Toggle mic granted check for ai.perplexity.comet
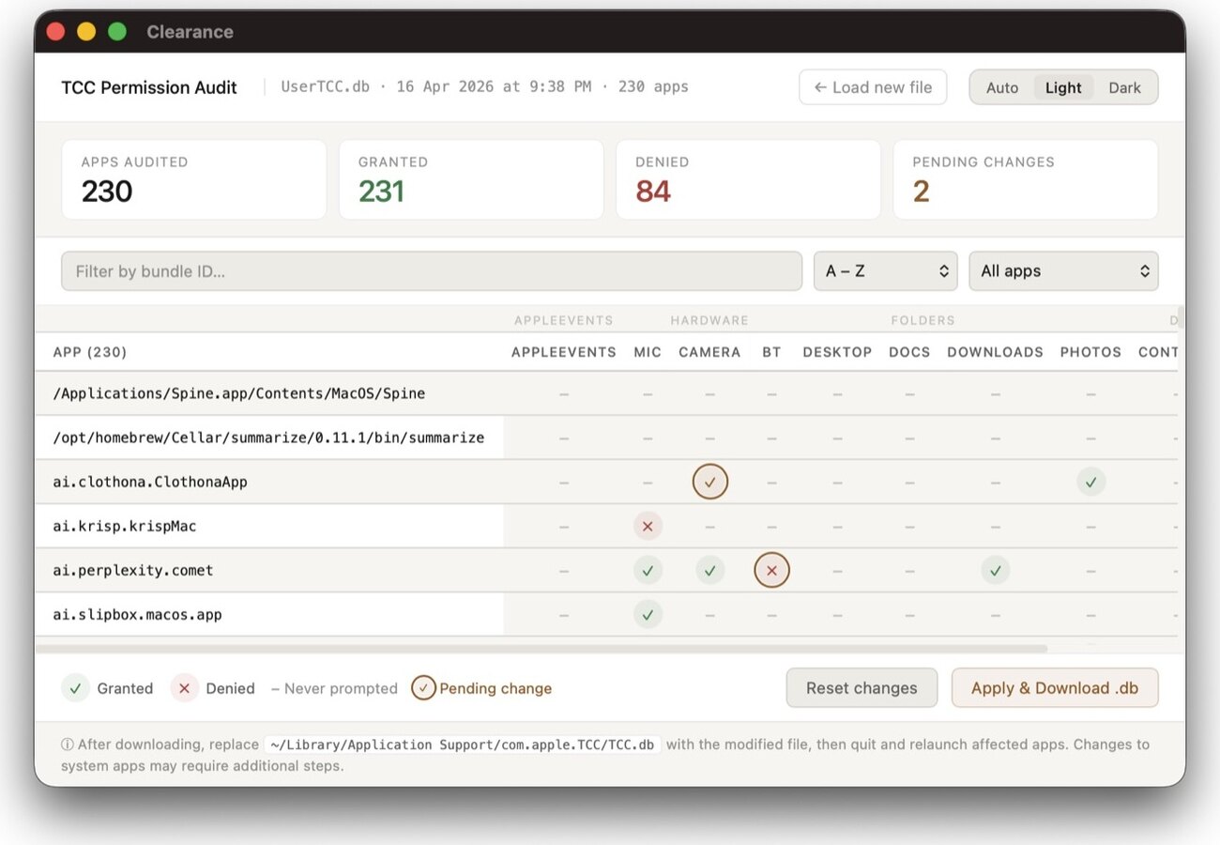1220x845 pixels. click(x=648, y=570)
